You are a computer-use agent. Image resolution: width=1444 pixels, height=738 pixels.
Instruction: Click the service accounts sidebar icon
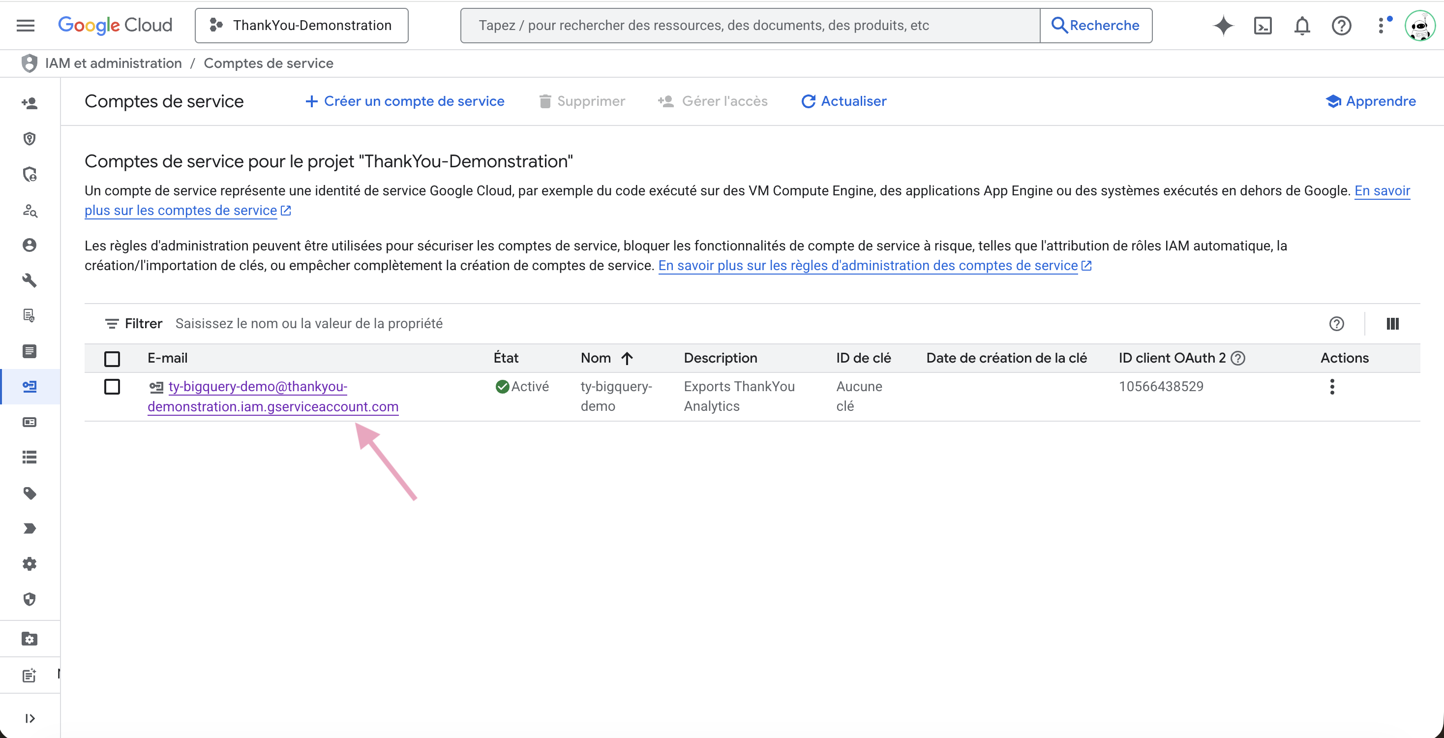point(30,386)
